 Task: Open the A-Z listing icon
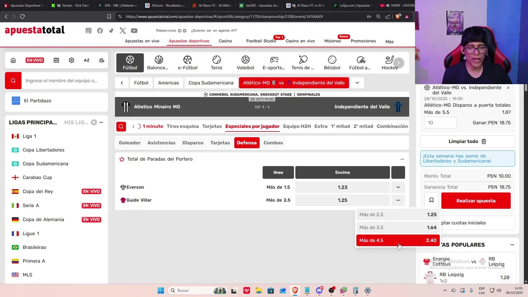[x=87, y=60]
